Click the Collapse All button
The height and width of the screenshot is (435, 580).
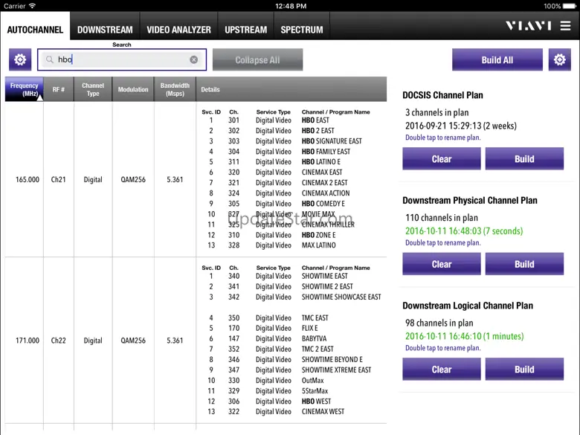click(257, 59)
